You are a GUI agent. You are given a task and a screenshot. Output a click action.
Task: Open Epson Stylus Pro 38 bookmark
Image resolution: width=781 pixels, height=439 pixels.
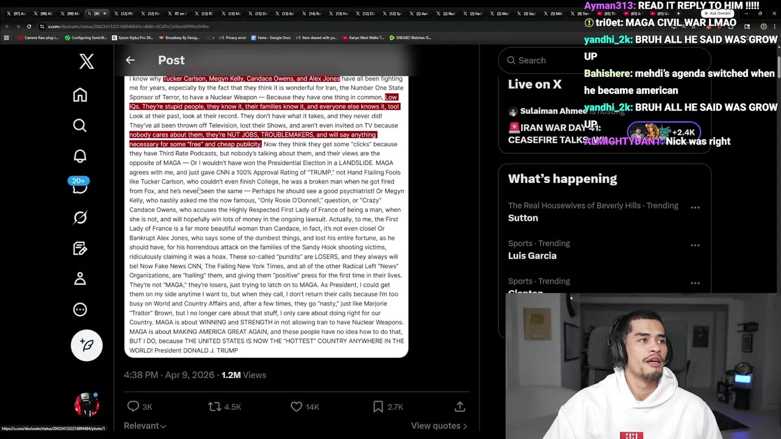pos(132,38)
